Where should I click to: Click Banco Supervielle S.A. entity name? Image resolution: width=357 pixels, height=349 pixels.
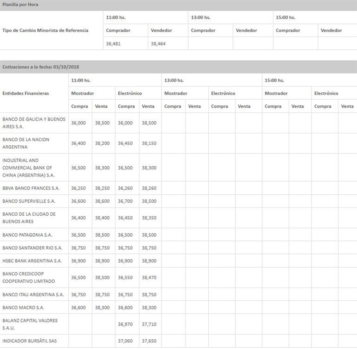pyautogui.click(x=29, y=201)
